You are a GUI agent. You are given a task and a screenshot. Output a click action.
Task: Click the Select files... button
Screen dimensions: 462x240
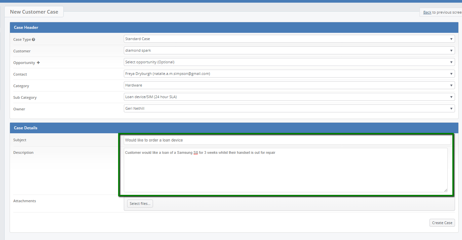tap(140, 204)
